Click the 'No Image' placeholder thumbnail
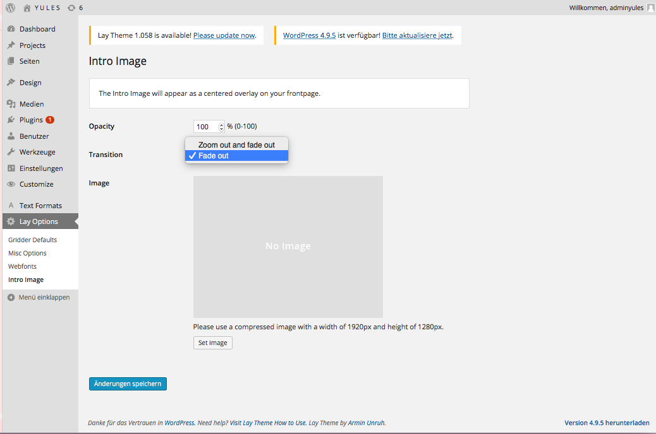The width and height of the screenshot is (656, 434). click(x=288, y=246)
